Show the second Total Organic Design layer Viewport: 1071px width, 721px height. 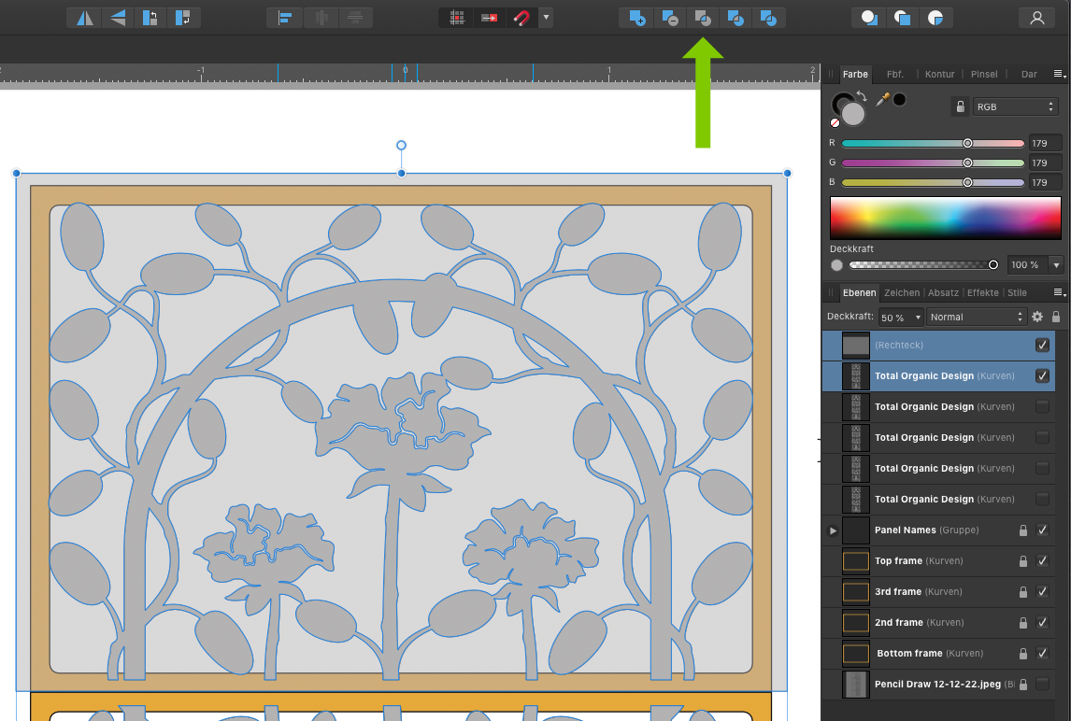click(x=1042, y=406)
